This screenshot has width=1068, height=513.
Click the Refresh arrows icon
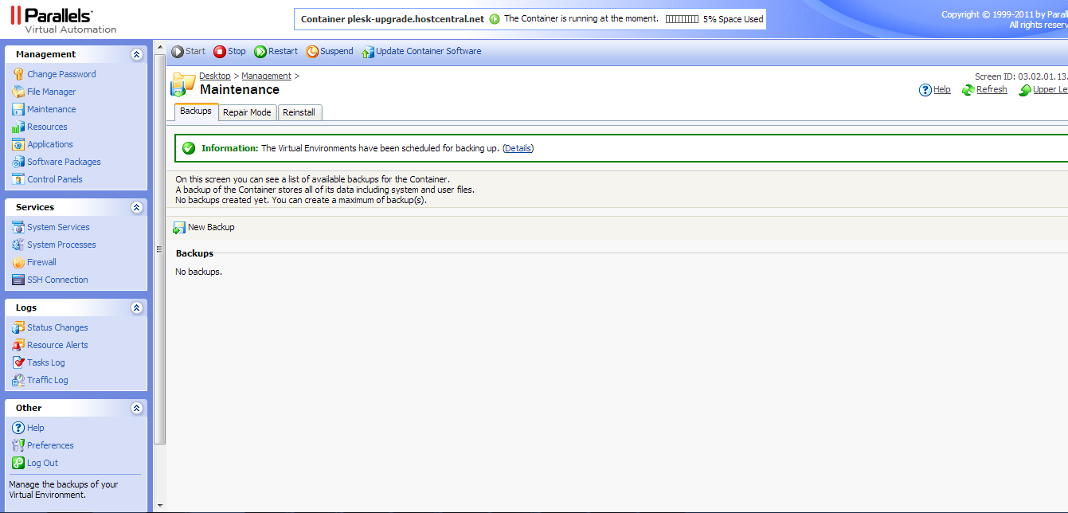[968, 90]
